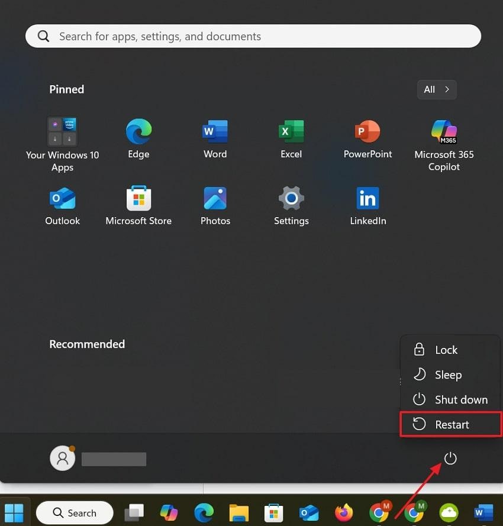Open Excel from the Pinned apps
The image size is (503, 526).
point(291,138)
